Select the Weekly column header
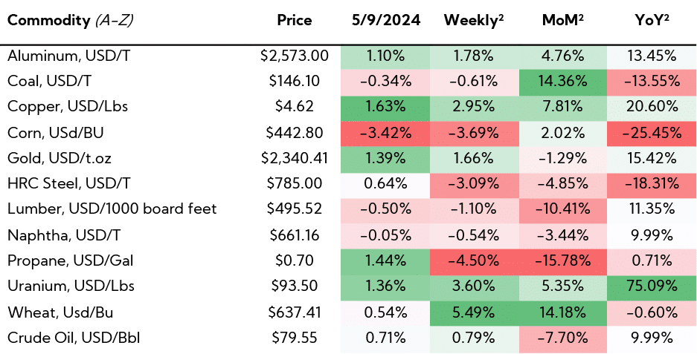 [474, 20]
